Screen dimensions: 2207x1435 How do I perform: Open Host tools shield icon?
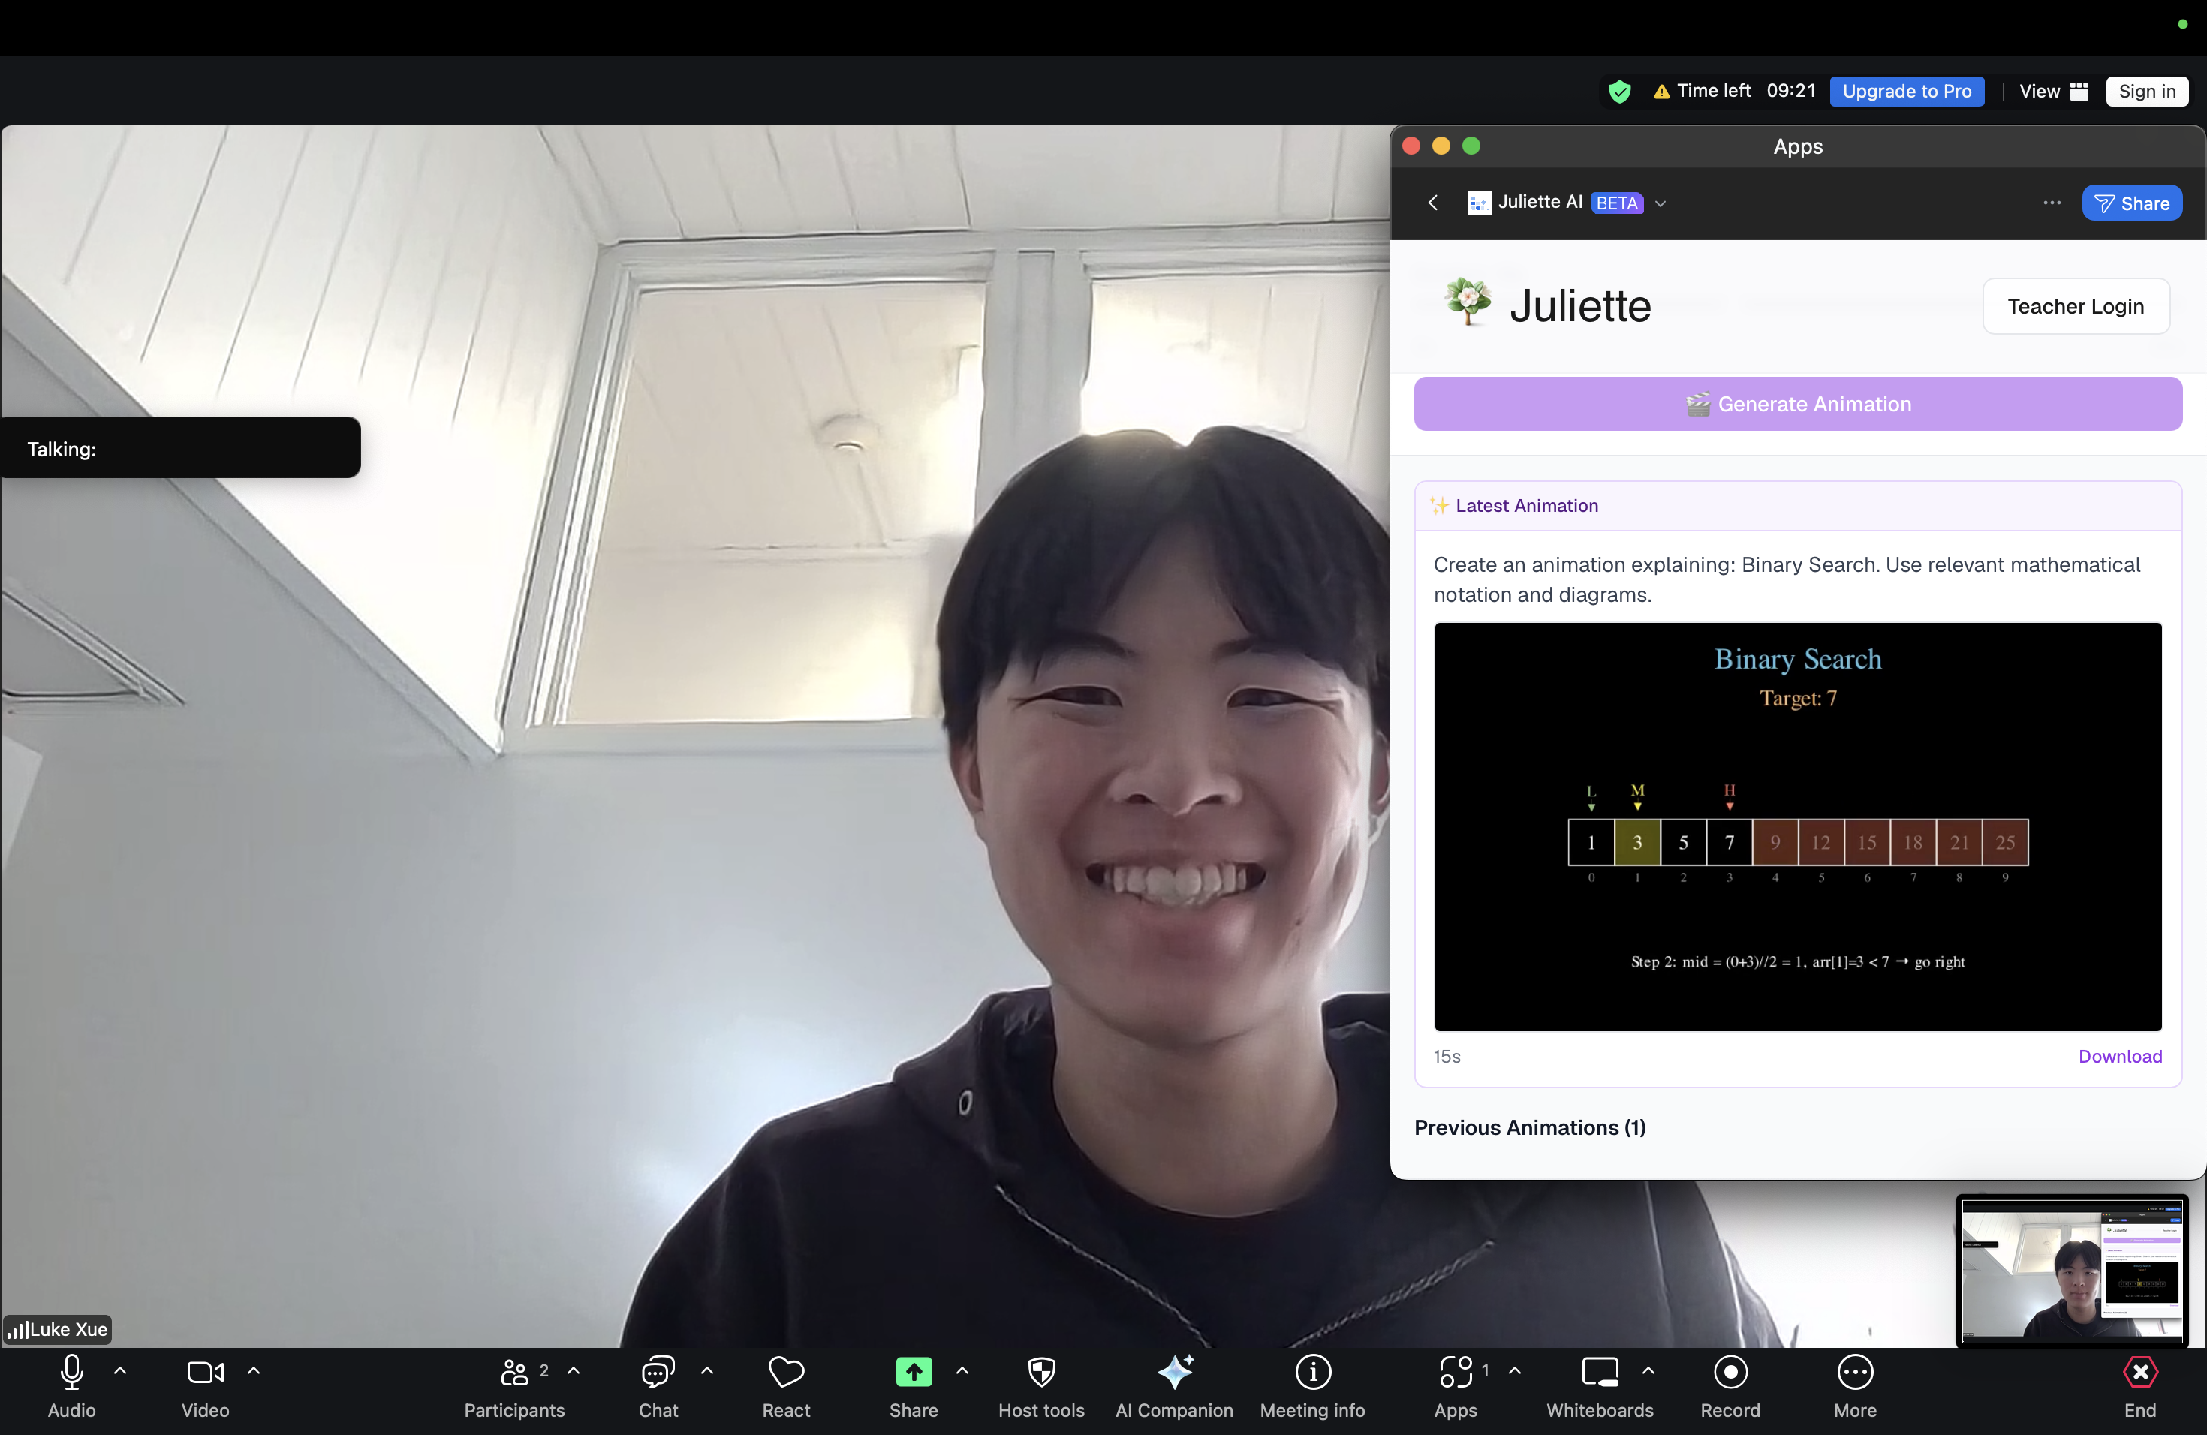click(x=1040, y=1373)
